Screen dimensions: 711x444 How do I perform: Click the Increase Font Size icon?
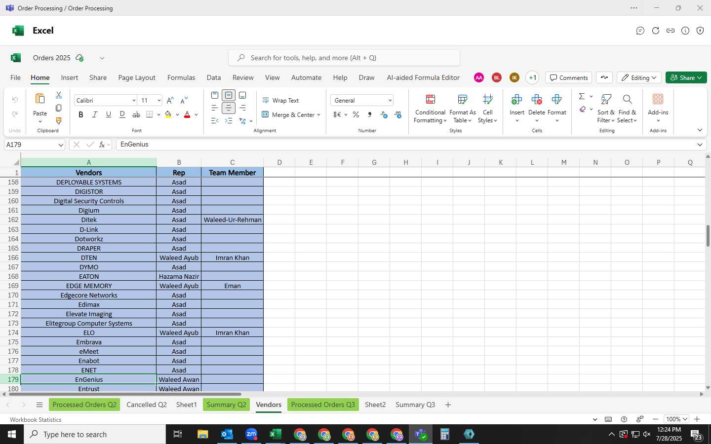tap(170, 100)
